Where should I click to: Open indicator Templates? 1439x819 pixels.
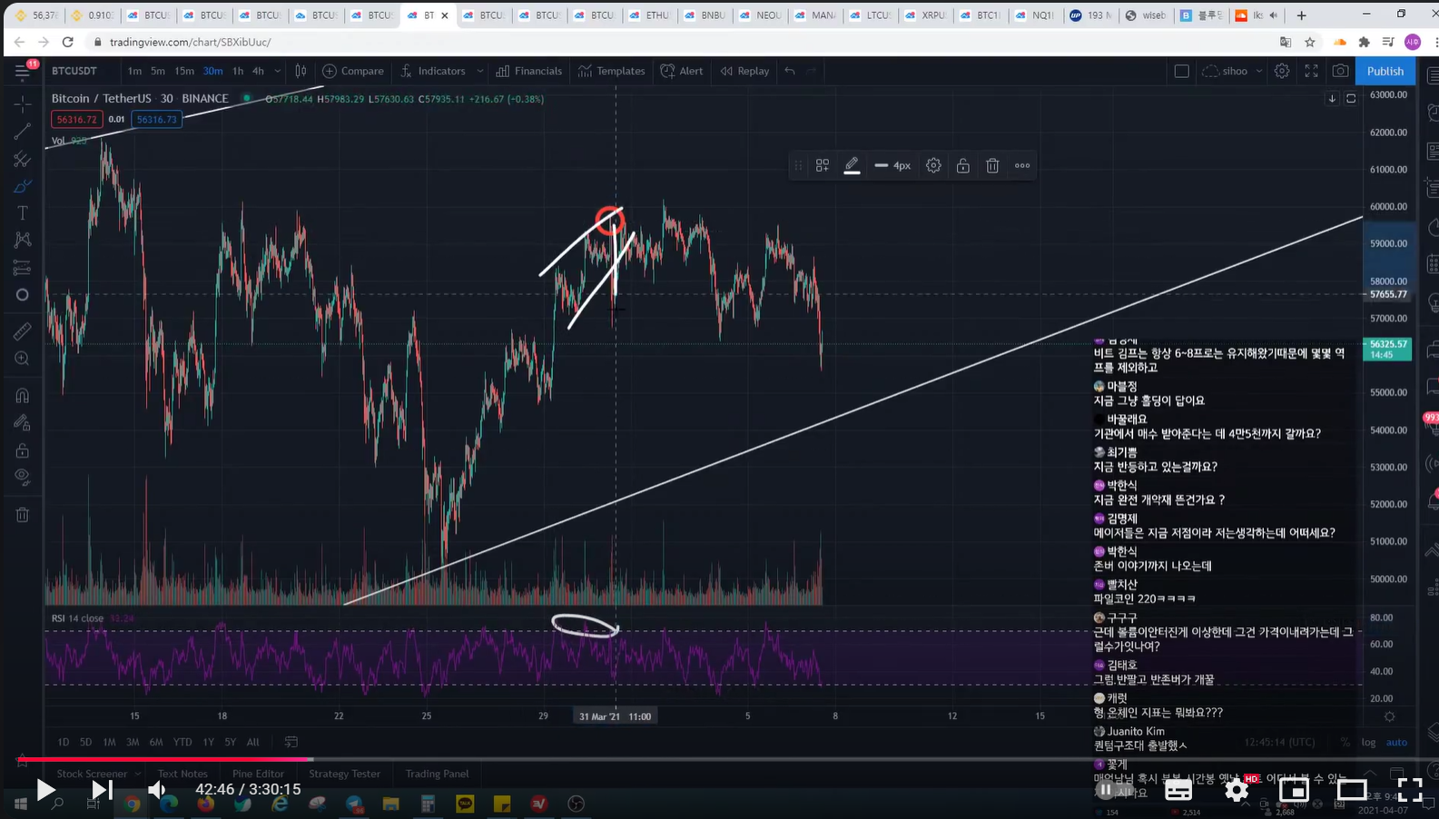(x=611, y=71)
